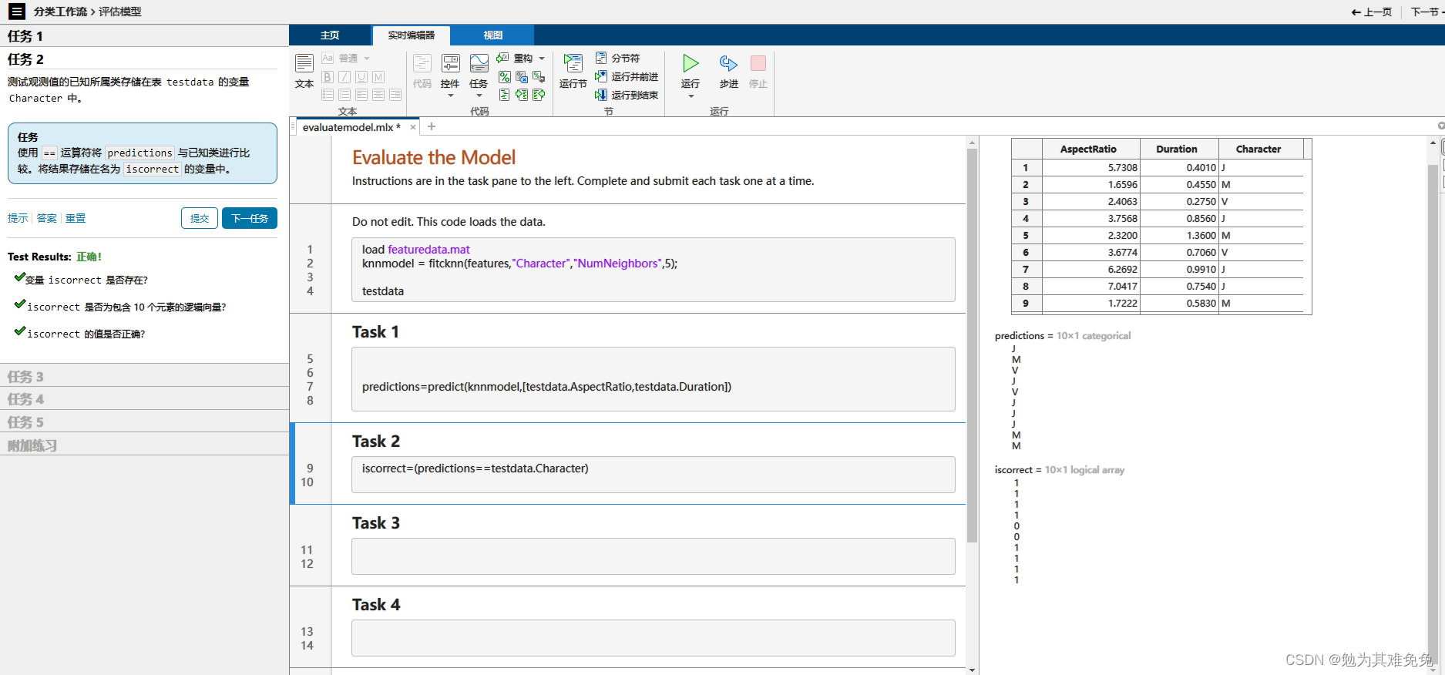
Task: Toggle center text alignment
Action: (378, 95)
